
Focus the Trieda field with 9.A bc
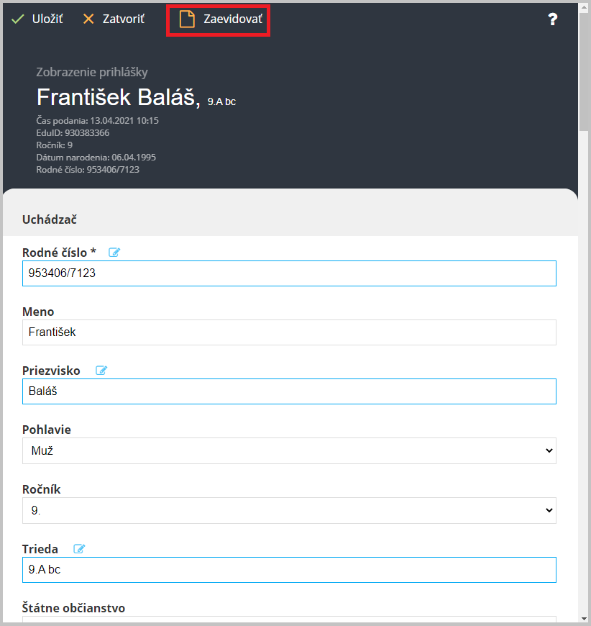click(x=289, y=570)
